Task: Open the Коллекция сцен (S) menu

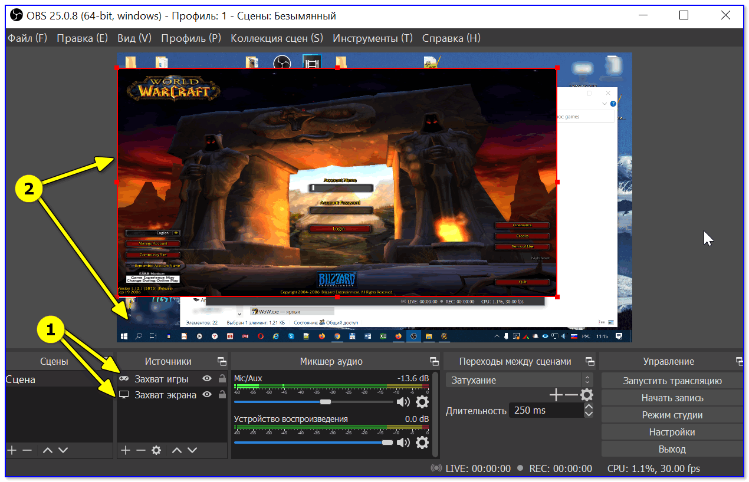Action: click(x=277, y=38)
